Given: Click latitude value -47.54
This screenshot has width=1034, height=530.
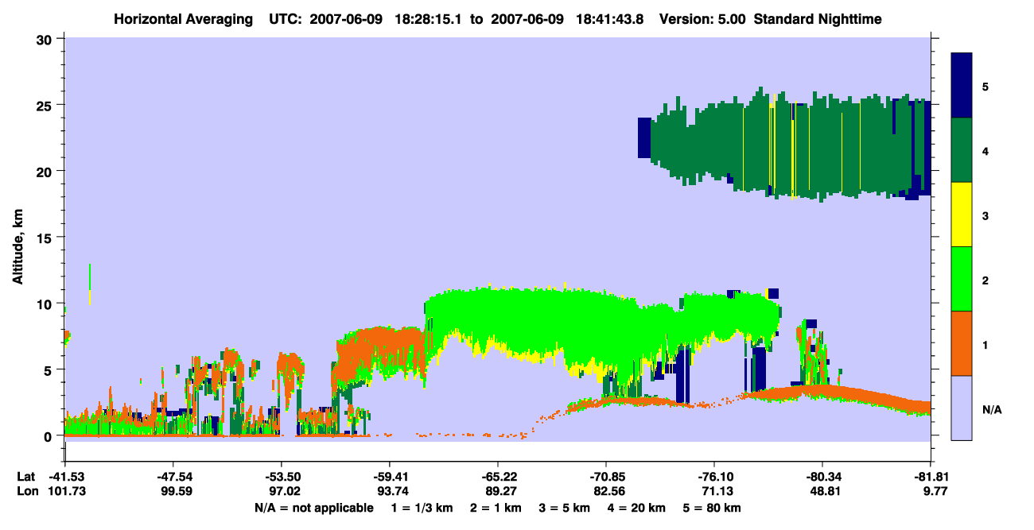Looking at the screenshot, I should click(173, 477).
